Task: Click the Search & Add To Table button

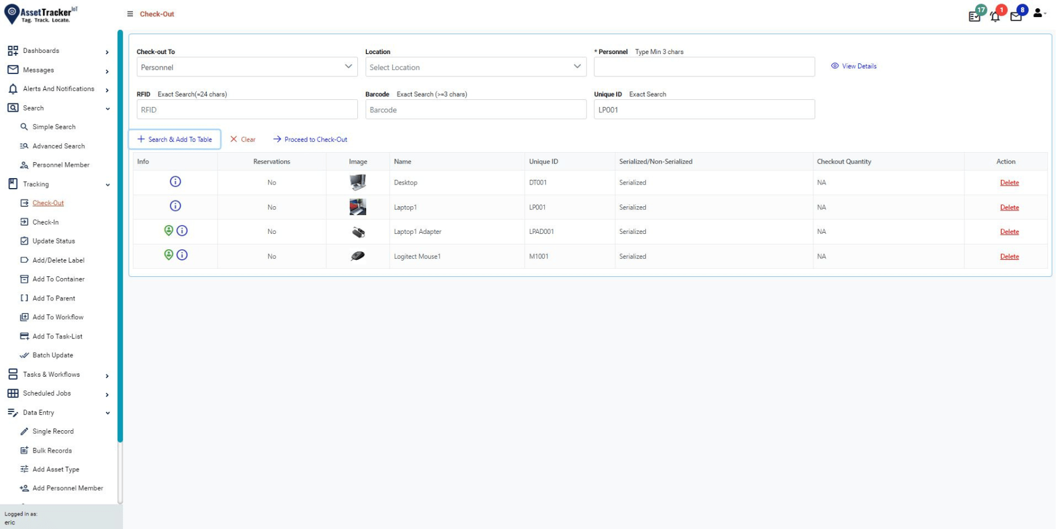Action: pos(175,139)
